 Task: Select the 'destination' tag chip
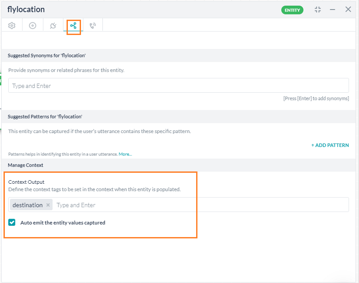tap(27, 205)
